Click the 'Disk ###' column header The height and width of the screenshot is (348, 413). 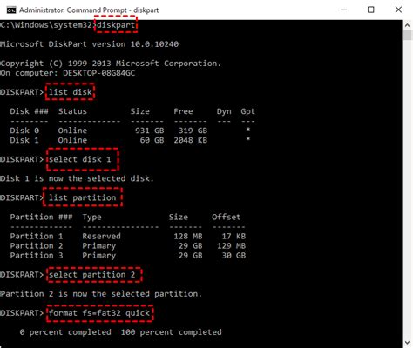pyautogui.click(x=29, y=111)
